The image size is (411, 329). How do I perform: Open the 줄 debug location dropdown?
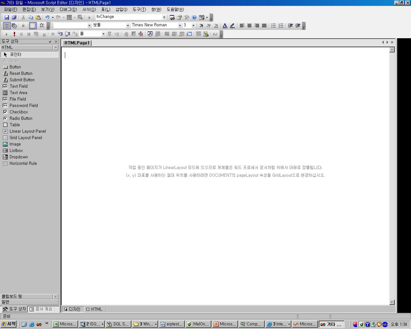pyautogui.click(x=103, y=34)
